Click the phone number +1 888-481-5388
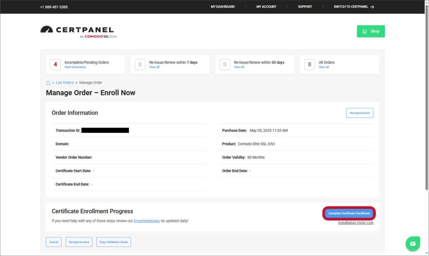The image size is (429, 256). (54, 7)
